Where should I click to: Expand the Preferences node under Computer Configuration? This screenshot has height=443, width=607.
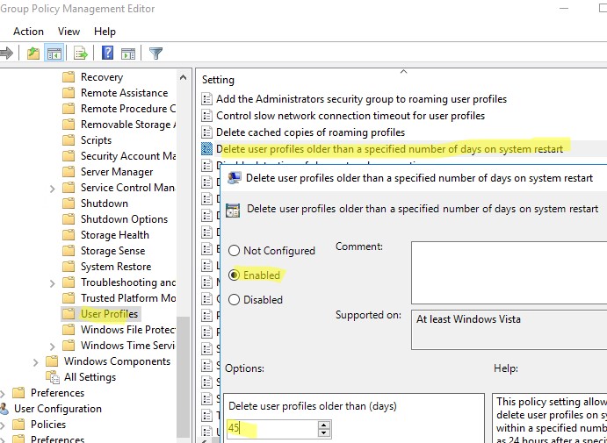3,394
